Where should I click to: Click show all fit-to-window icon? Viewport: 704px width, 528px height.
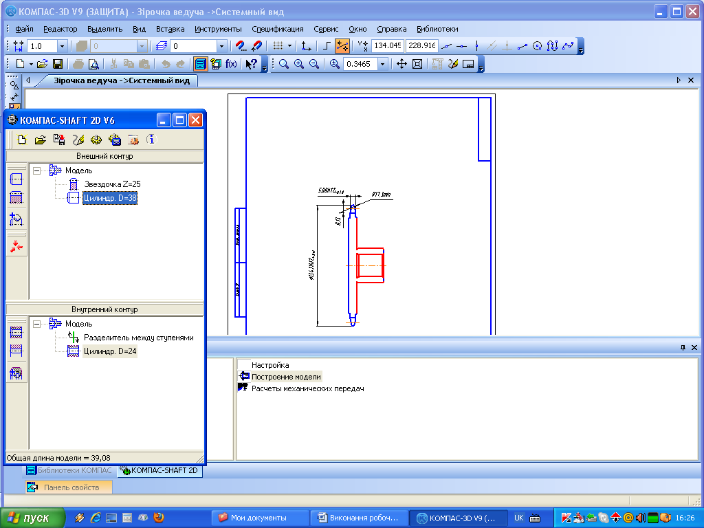(417, 64)
